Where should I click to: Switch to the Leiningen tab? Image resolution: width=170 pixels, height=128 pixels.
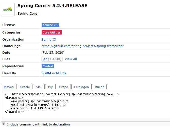pyautogui.click(x=81, y=87)
